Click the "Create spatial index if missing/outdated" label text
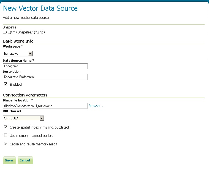This screenshot has height=170, width=209. [39, 127]
